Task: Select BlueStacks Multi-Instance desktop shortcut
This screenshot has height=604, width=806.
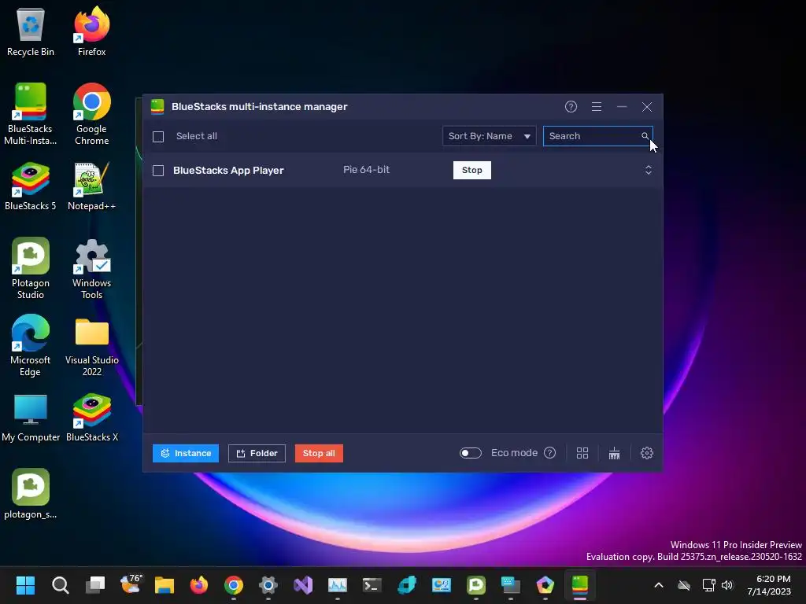Action: [31, 114]
